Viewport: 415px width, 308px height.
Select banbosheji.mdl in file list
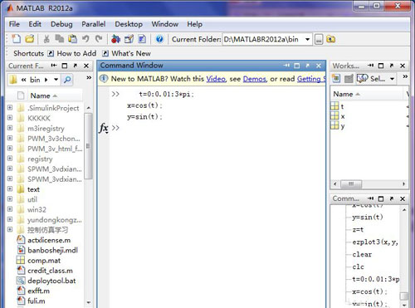52,250
